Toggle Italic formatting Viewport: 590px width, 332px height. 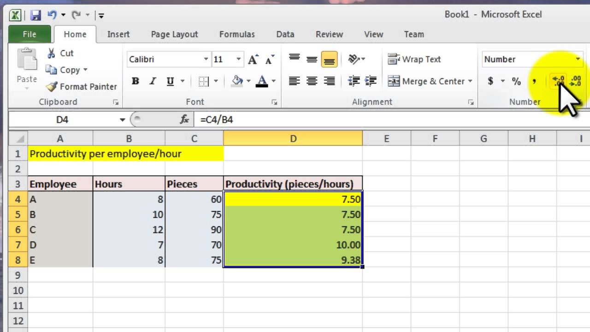click(x=153, y=82)
